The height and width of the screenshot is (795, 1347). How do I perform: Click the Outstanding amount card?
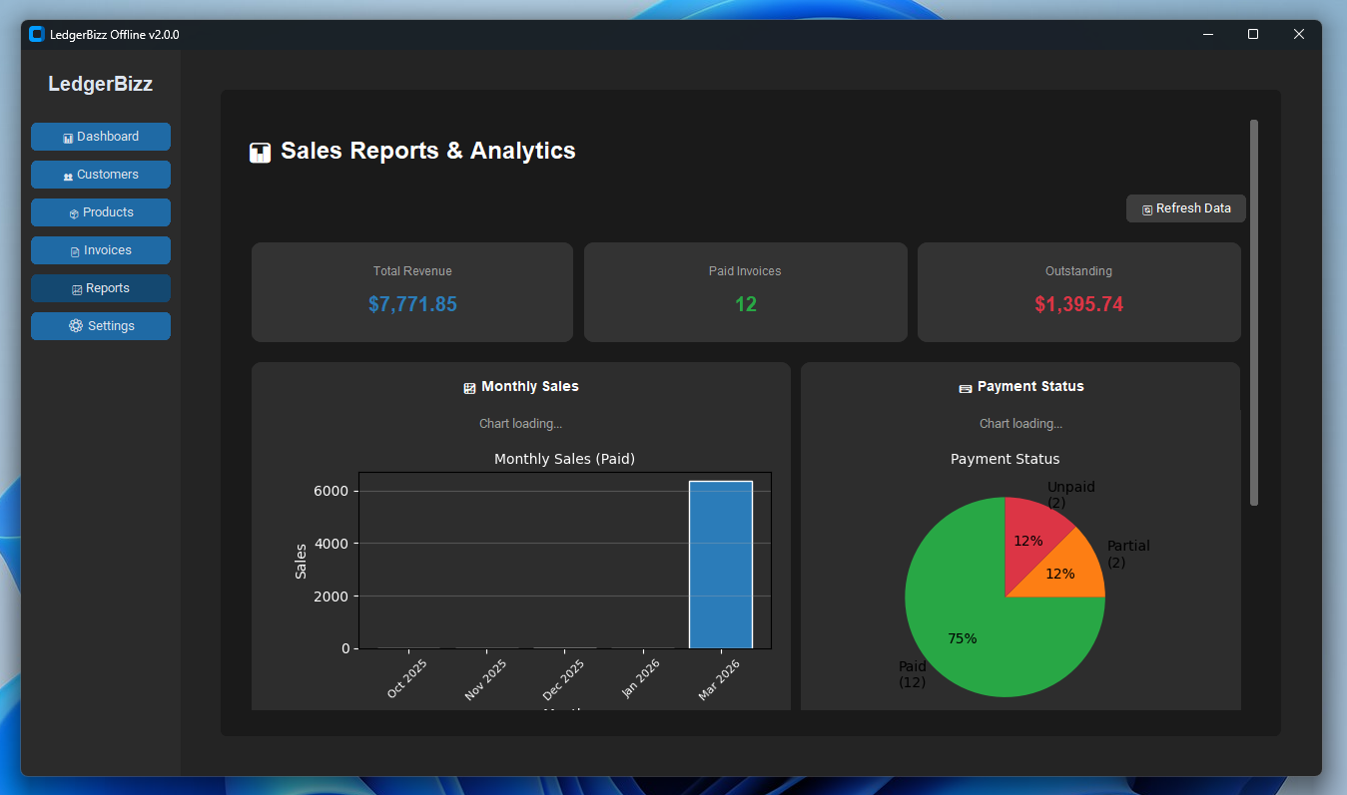(1078, 291)
